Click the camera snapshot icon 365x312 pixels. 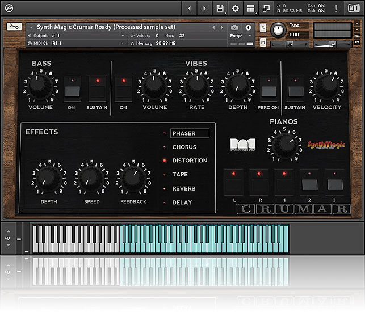click(234, 27)
